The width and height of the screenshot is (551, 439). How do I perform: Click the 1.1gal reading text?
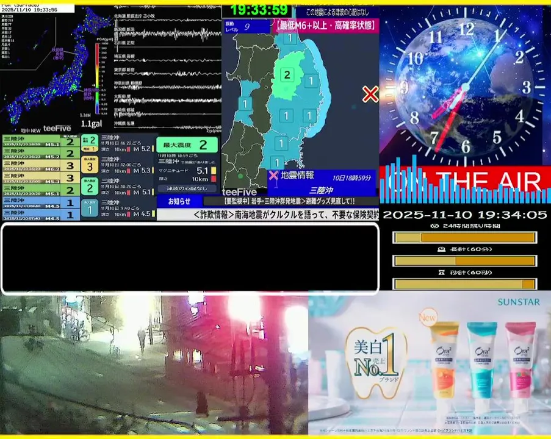(92, 124)
